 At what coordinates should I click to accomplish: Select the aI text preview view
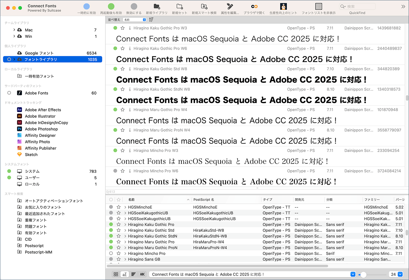[125, 274]
